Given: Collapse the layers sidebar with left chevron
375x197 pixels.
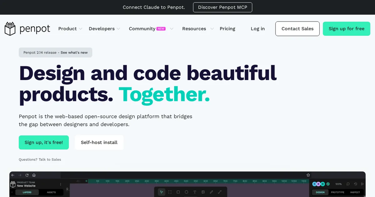Looking at the screenshot, I should pyautogui.click(x=12, y=192).
